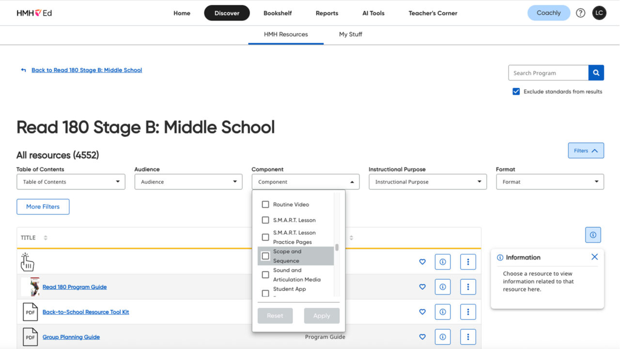
Task: Favorite the Read 180 Program Guide with the heart
Action: (422, 287)
